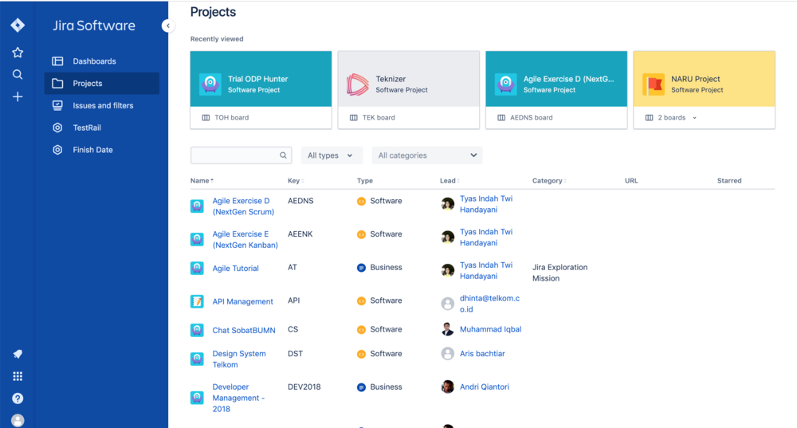Viewport: 797px width, 428px height.
Task: Open Finish Date from the sidebar
Action: click(x=102, y=150)
